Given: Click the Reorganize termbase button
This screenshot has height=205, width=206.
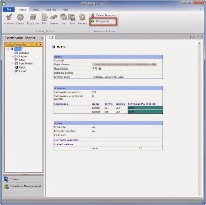Looking at the screenshot, I should (x=103, y=21).
